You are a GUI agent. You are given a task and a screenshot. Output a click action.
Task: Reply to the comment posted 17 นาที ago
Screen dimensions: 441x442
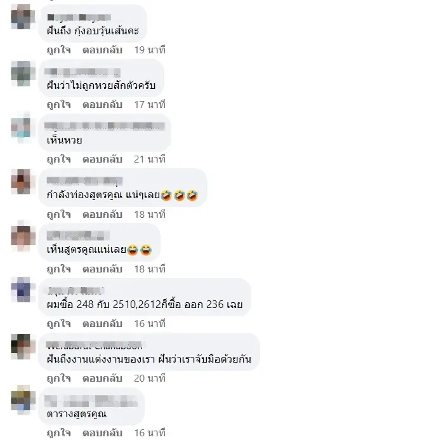coord(102,105)
